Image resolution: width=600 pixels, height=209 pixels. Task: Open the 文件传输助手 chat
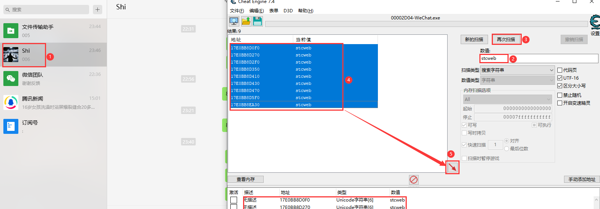coord(53,31)
